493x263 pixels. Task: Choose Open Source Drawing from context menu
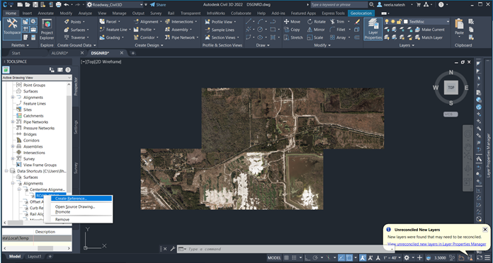coord(75,206)
